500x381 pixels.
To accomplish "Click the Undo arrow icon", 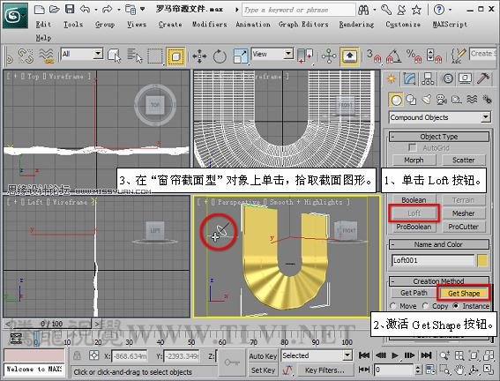I will (85, 9).
